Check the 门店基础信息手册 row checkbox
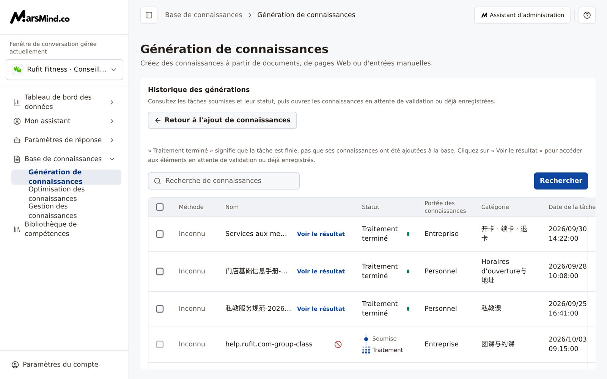The width and height of the screenshot is (607, 379). (x=160, y=271)
